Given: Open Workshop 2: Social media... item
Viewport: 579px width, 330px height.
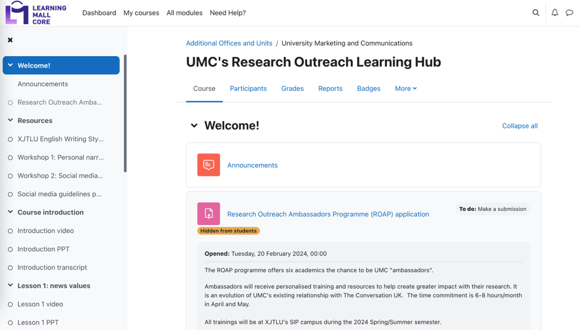Looking at the screenshot, I should click(60, 176).
